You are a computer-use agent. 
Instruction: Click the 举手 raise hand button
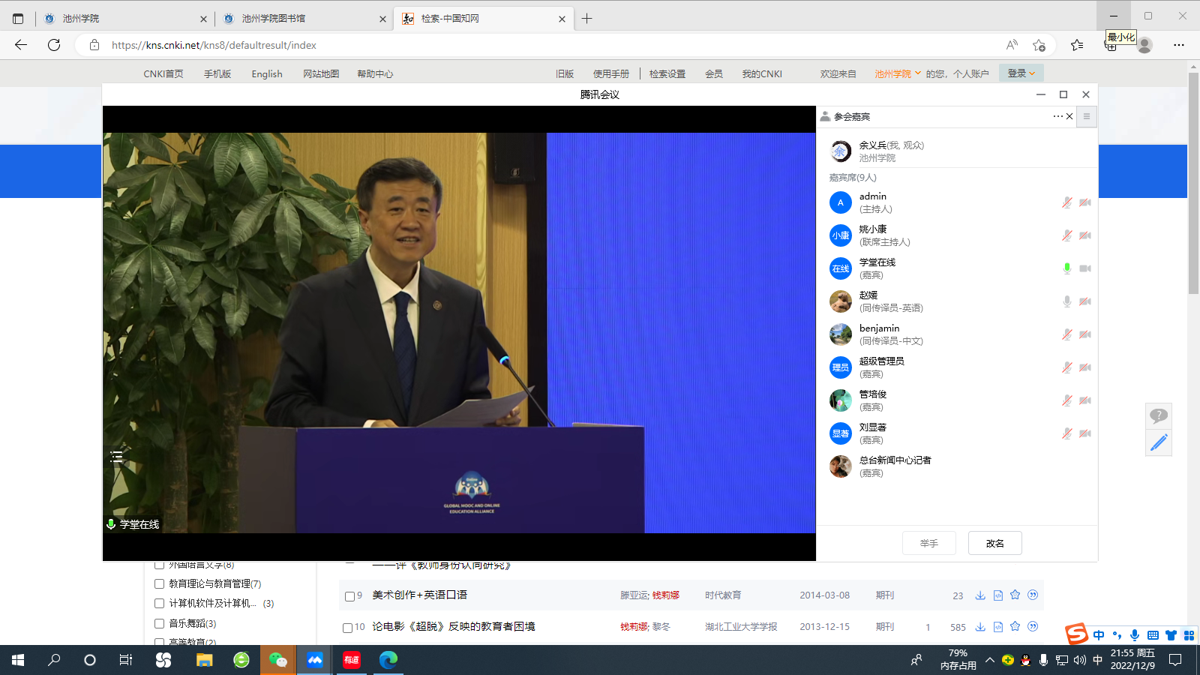[928, 543]
